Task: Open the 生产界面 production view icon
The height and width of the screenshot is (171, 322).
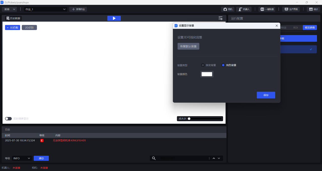Action: pos(286,9)
